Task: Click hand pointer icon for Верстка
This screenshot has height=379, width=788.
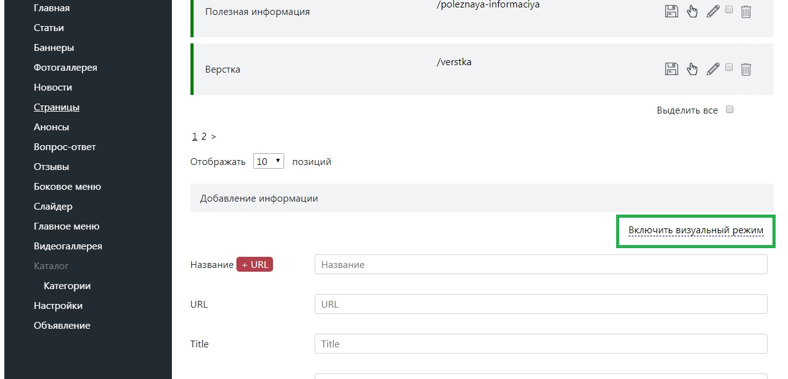Action: pos(692,69)
